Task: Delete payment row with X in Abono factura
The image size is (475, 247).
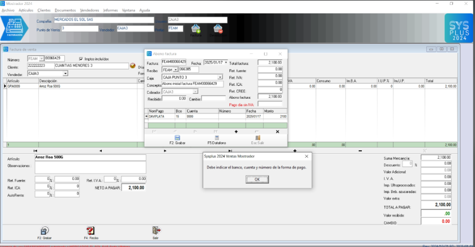Action: click(277, 131)
